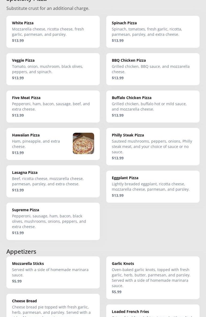Select the Spinach Pizza card
The height and width of the screenshot is (317, 206).
(153, 32)
